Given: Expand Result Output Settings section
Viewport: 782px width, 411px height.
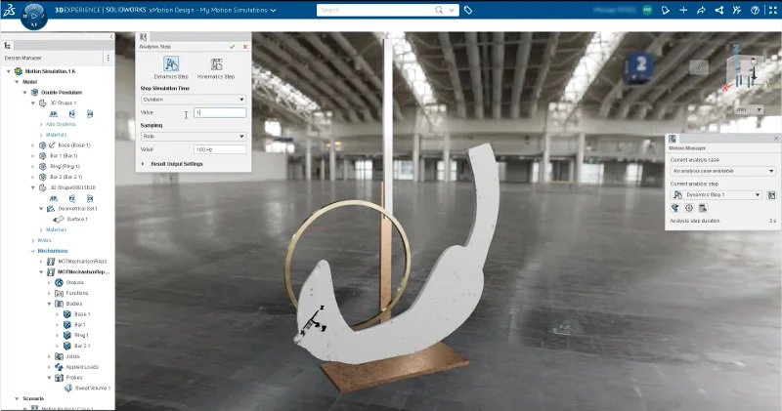Looking at the screenshot, I should (146, 164).
